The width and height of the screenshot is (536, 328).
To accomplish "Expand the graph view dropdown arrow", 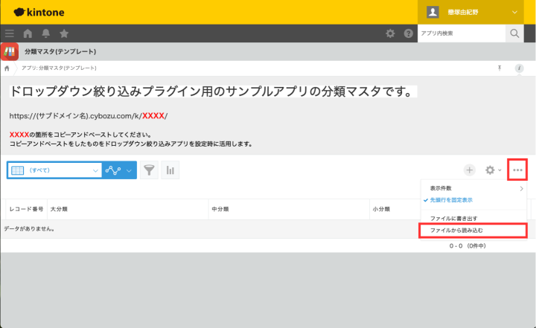I will pyautogui.click(x=130, y=170).
